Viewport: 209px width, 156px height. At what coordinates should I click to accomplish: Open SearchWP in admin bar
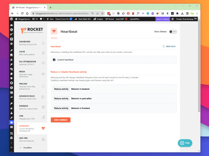[122, 19]
